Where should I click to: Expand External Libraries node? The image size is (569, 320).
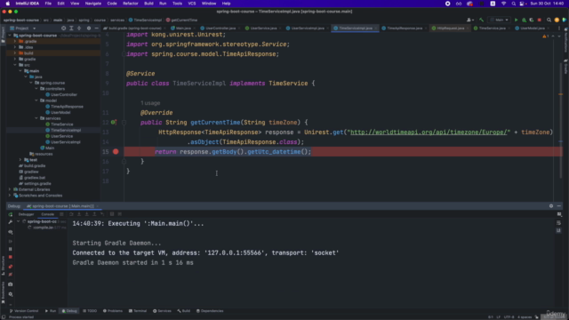click(10, 189)
